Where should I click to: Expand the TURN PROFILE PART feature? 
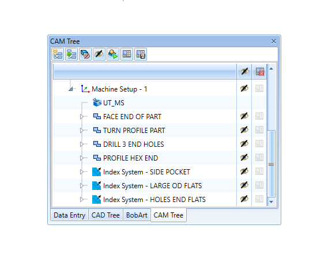point(82,131)
